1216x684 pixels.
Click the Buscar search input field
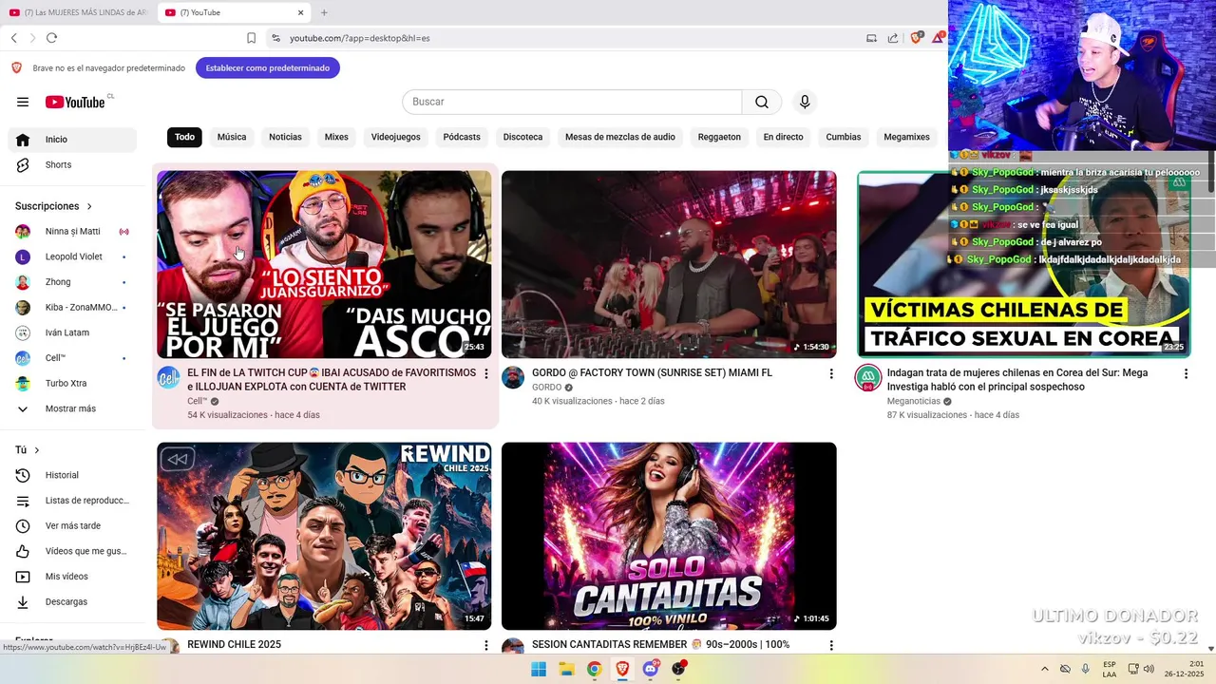coord(572,102)
